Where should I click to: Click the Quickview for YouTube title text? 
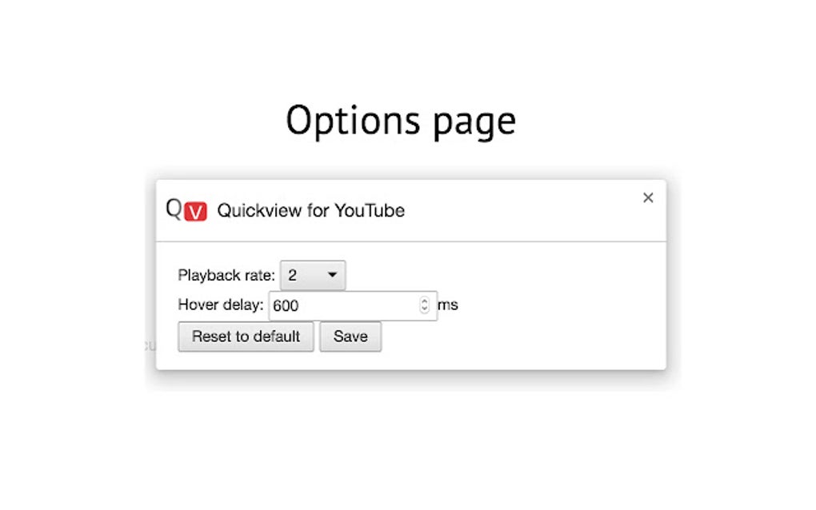click(x=312, y=211)
